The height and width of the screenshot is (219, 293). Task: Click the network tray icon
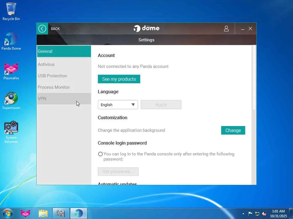(x=257, y=214)
